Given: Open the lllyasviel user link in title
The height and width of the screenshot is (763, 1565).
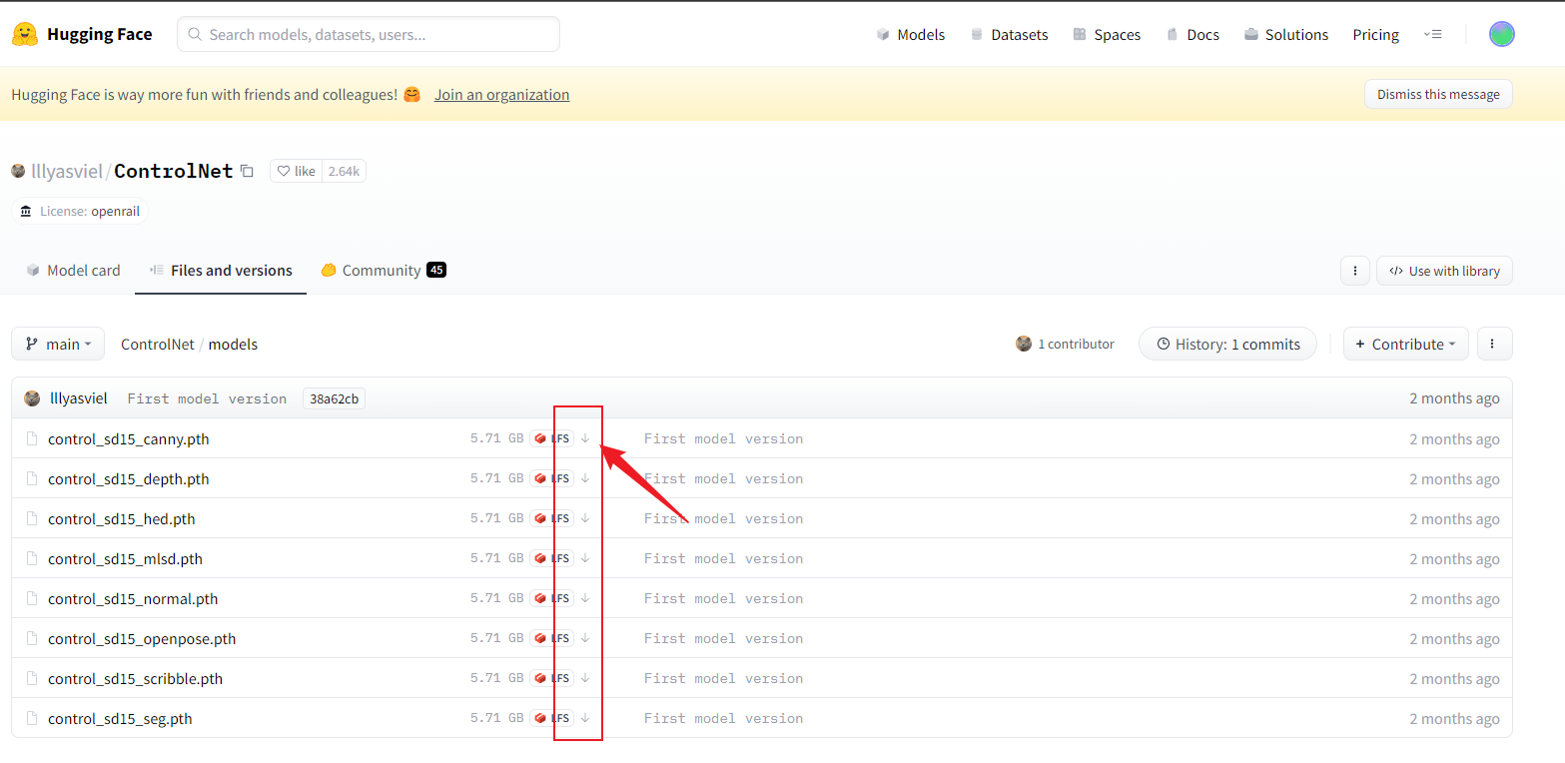Looking at the screenshot, I should click(67, 171).
